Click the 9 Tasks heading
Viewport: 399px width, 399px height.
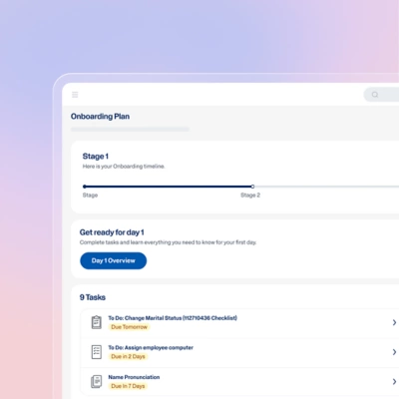93,297
